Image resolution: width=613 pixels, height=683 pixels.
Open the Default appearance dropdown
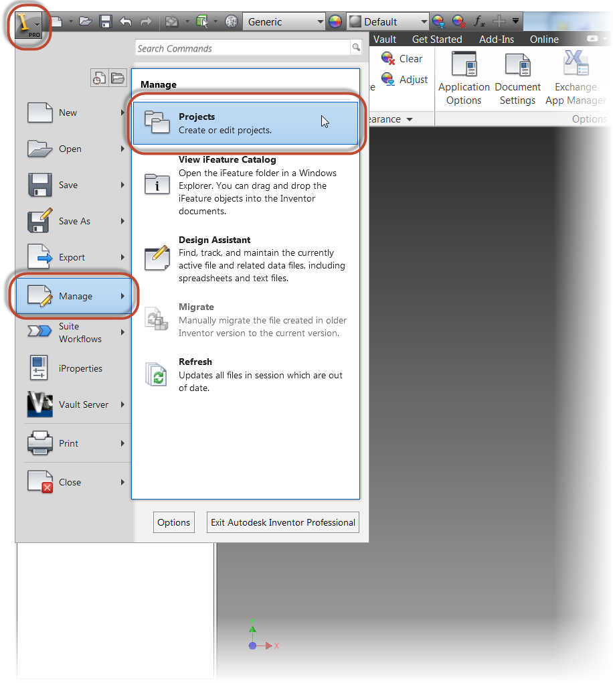click(424, 21)
